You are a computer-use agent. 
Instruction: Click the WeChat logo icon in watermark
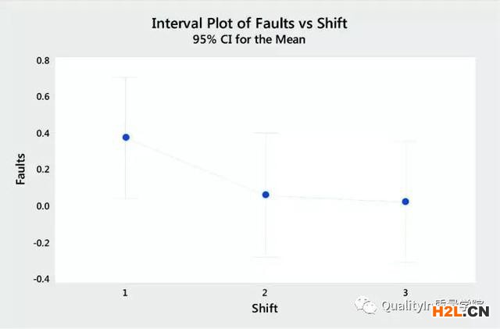[x=365, y=306]
